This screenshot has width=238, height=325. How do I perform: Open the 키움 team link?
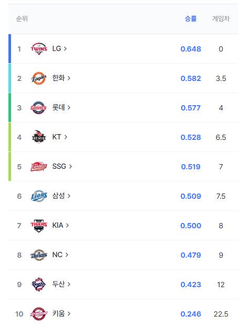[x=59, y=313]
